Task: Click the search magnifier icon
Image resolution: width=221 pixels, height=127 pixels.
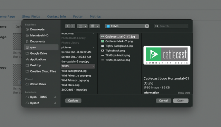Action: tap(157, 26)
